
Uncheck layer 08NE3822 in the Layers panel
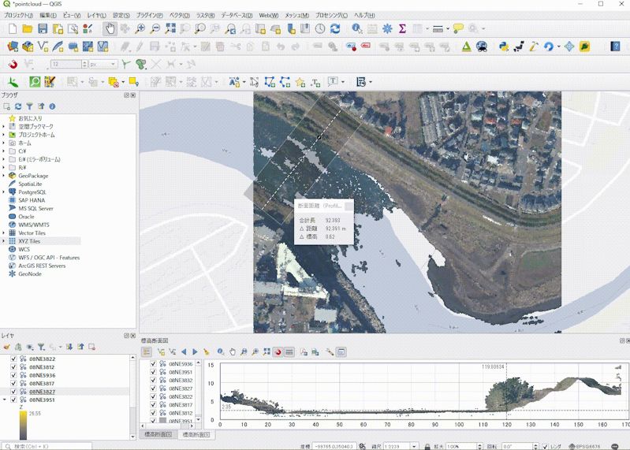click(x=13, y=359)
